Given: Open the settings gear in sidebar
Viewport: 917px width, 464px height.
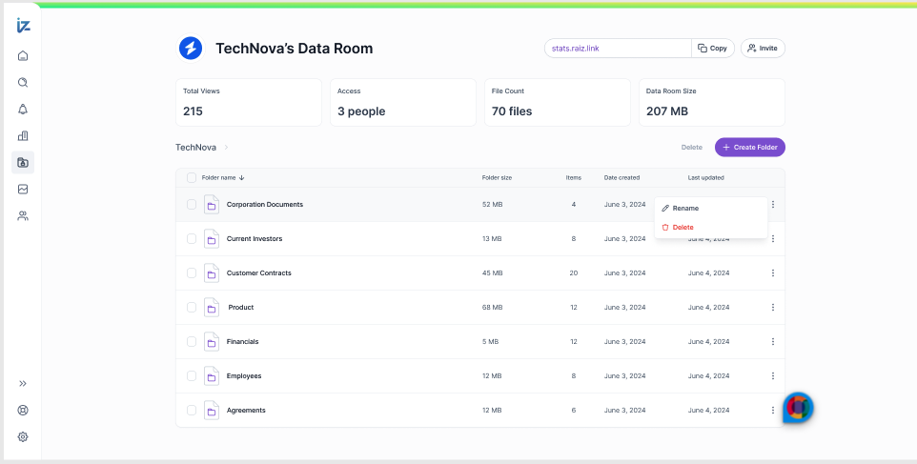Looking at the screenshot, I should [x=23, y=436].
